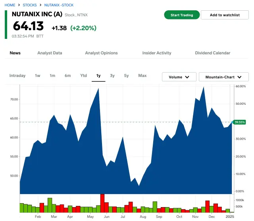Click the Stock, NTNX ticker label
254x221 pixels.
(76, 15)
